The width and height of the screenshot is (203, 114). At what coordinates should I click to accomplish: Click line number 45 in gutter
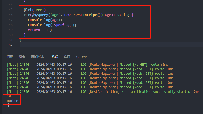[x=11, y=10]
